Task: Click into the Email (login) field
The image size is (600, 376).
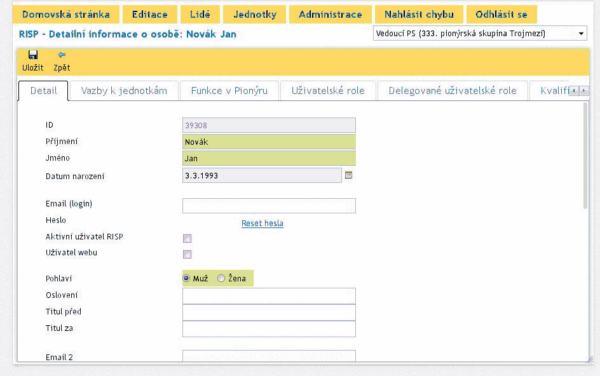Action: pos(269,206)
